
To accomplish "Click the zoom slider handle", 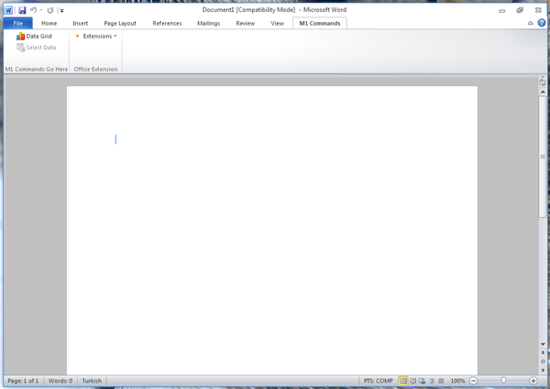I will [503, 381].
